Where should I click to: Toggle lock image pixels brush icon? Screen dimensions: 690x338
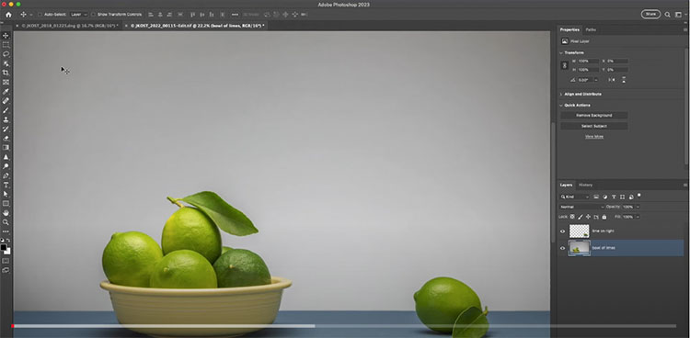[x=580, y=217]
